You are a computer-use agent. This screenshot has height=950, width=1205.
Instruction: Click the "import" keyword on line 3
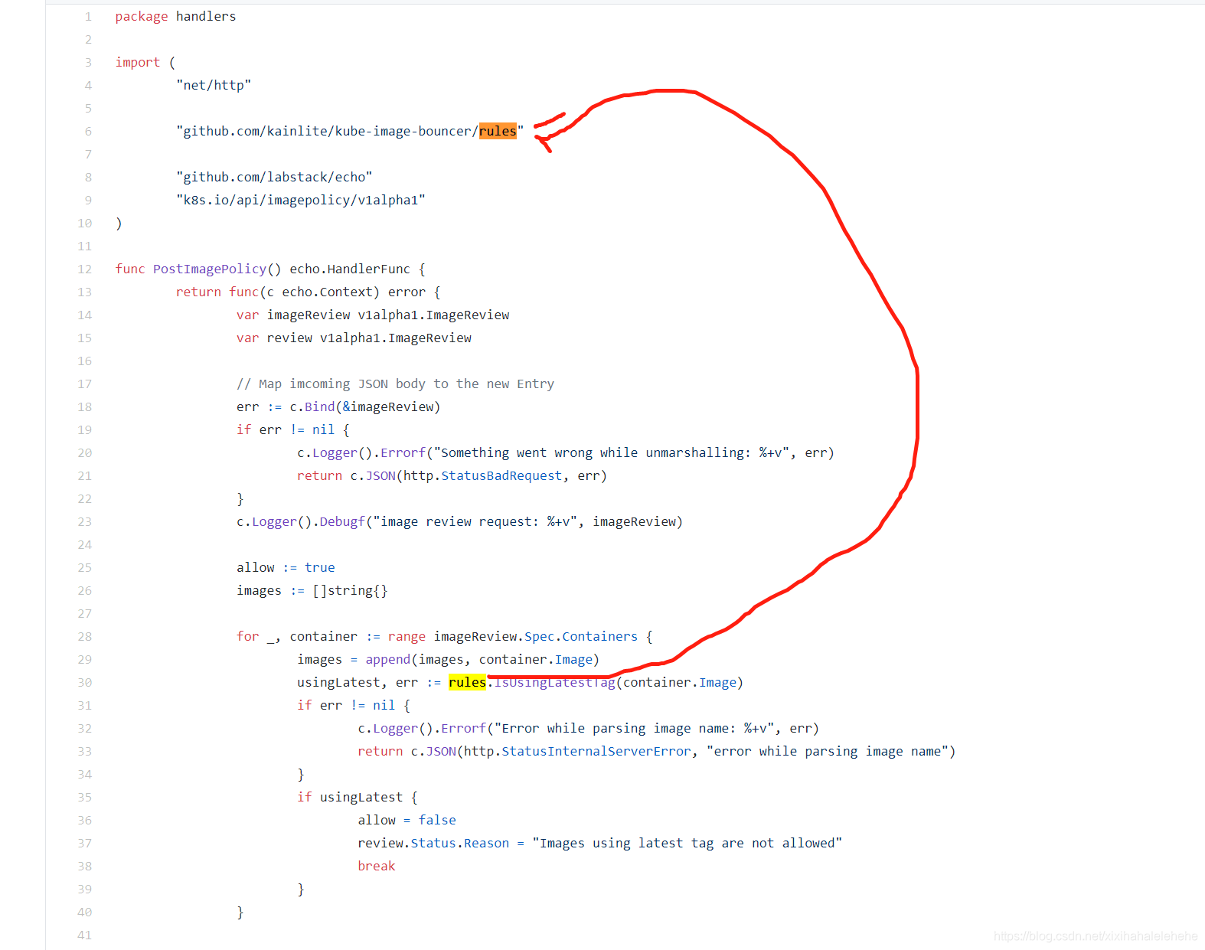[x=138, y=62]
